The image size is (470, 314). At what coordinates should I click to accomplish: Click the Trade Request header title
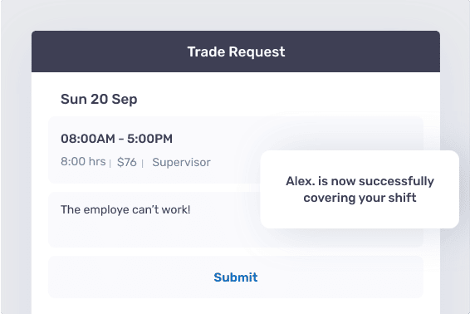coord(236,52)
